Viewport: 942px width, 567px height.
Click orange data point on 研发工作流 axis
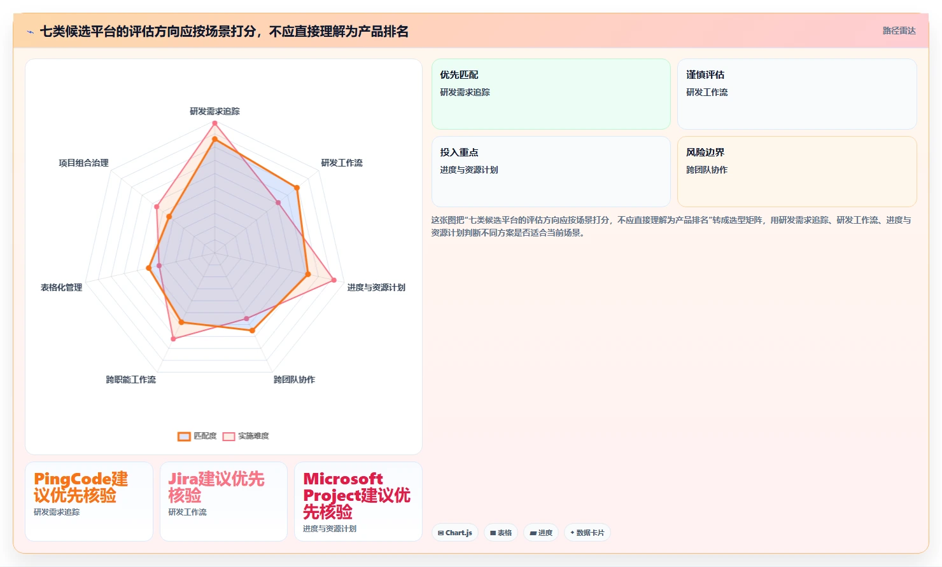pyautogui.click(x=297, y=188)
